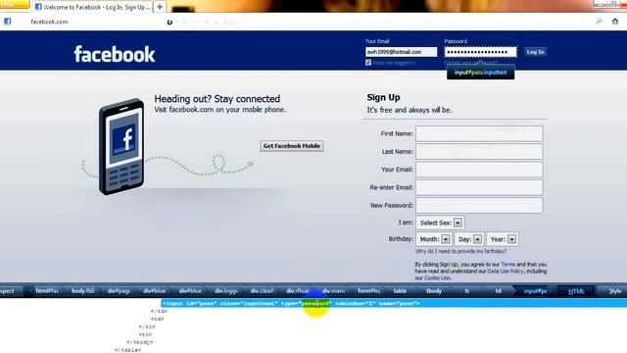Select div.clearl breadcrumb in inspector

pyautogui.click(x=262, y=291)
